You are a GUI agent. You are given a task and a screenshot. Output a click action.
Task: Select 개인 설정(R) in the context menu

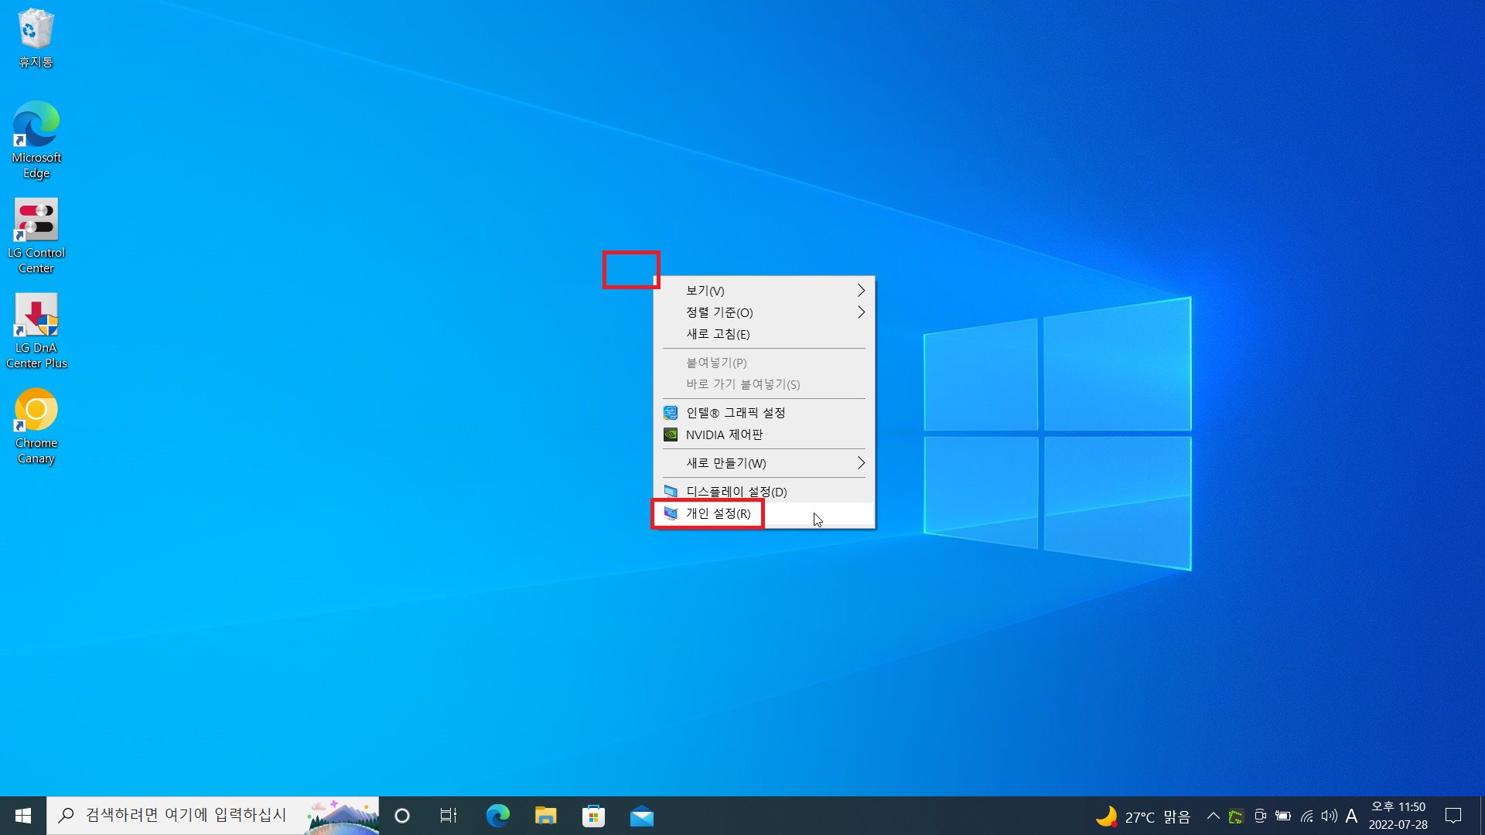[x=719, y=513]
